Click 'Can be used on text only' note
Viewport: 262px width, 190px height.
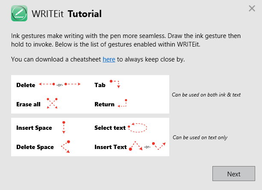click(x=200, y=137)
